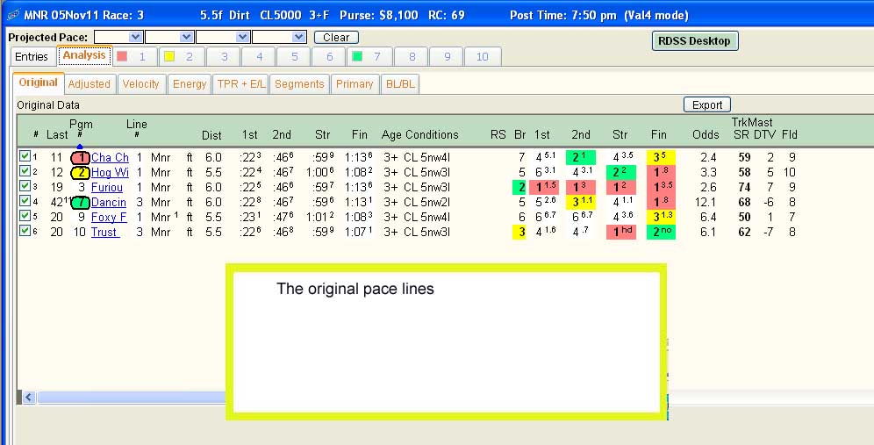Open horse tab 5
The image size is (874, 445).
click(294, 57)
